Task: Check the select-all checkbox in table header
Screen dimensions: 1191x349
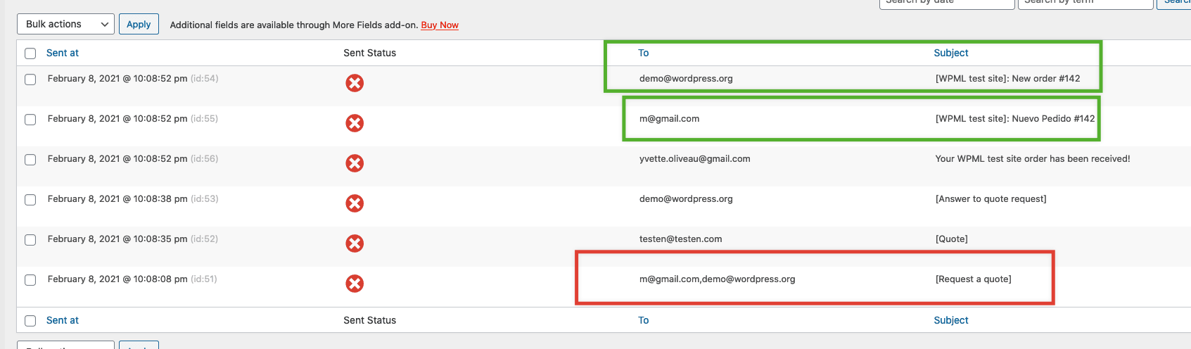Action: (x=30, y=53)
